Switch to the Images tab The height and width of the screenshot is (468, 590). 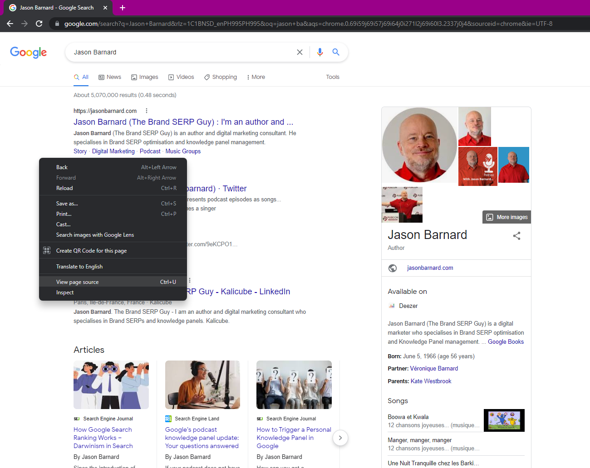(145, 77)
